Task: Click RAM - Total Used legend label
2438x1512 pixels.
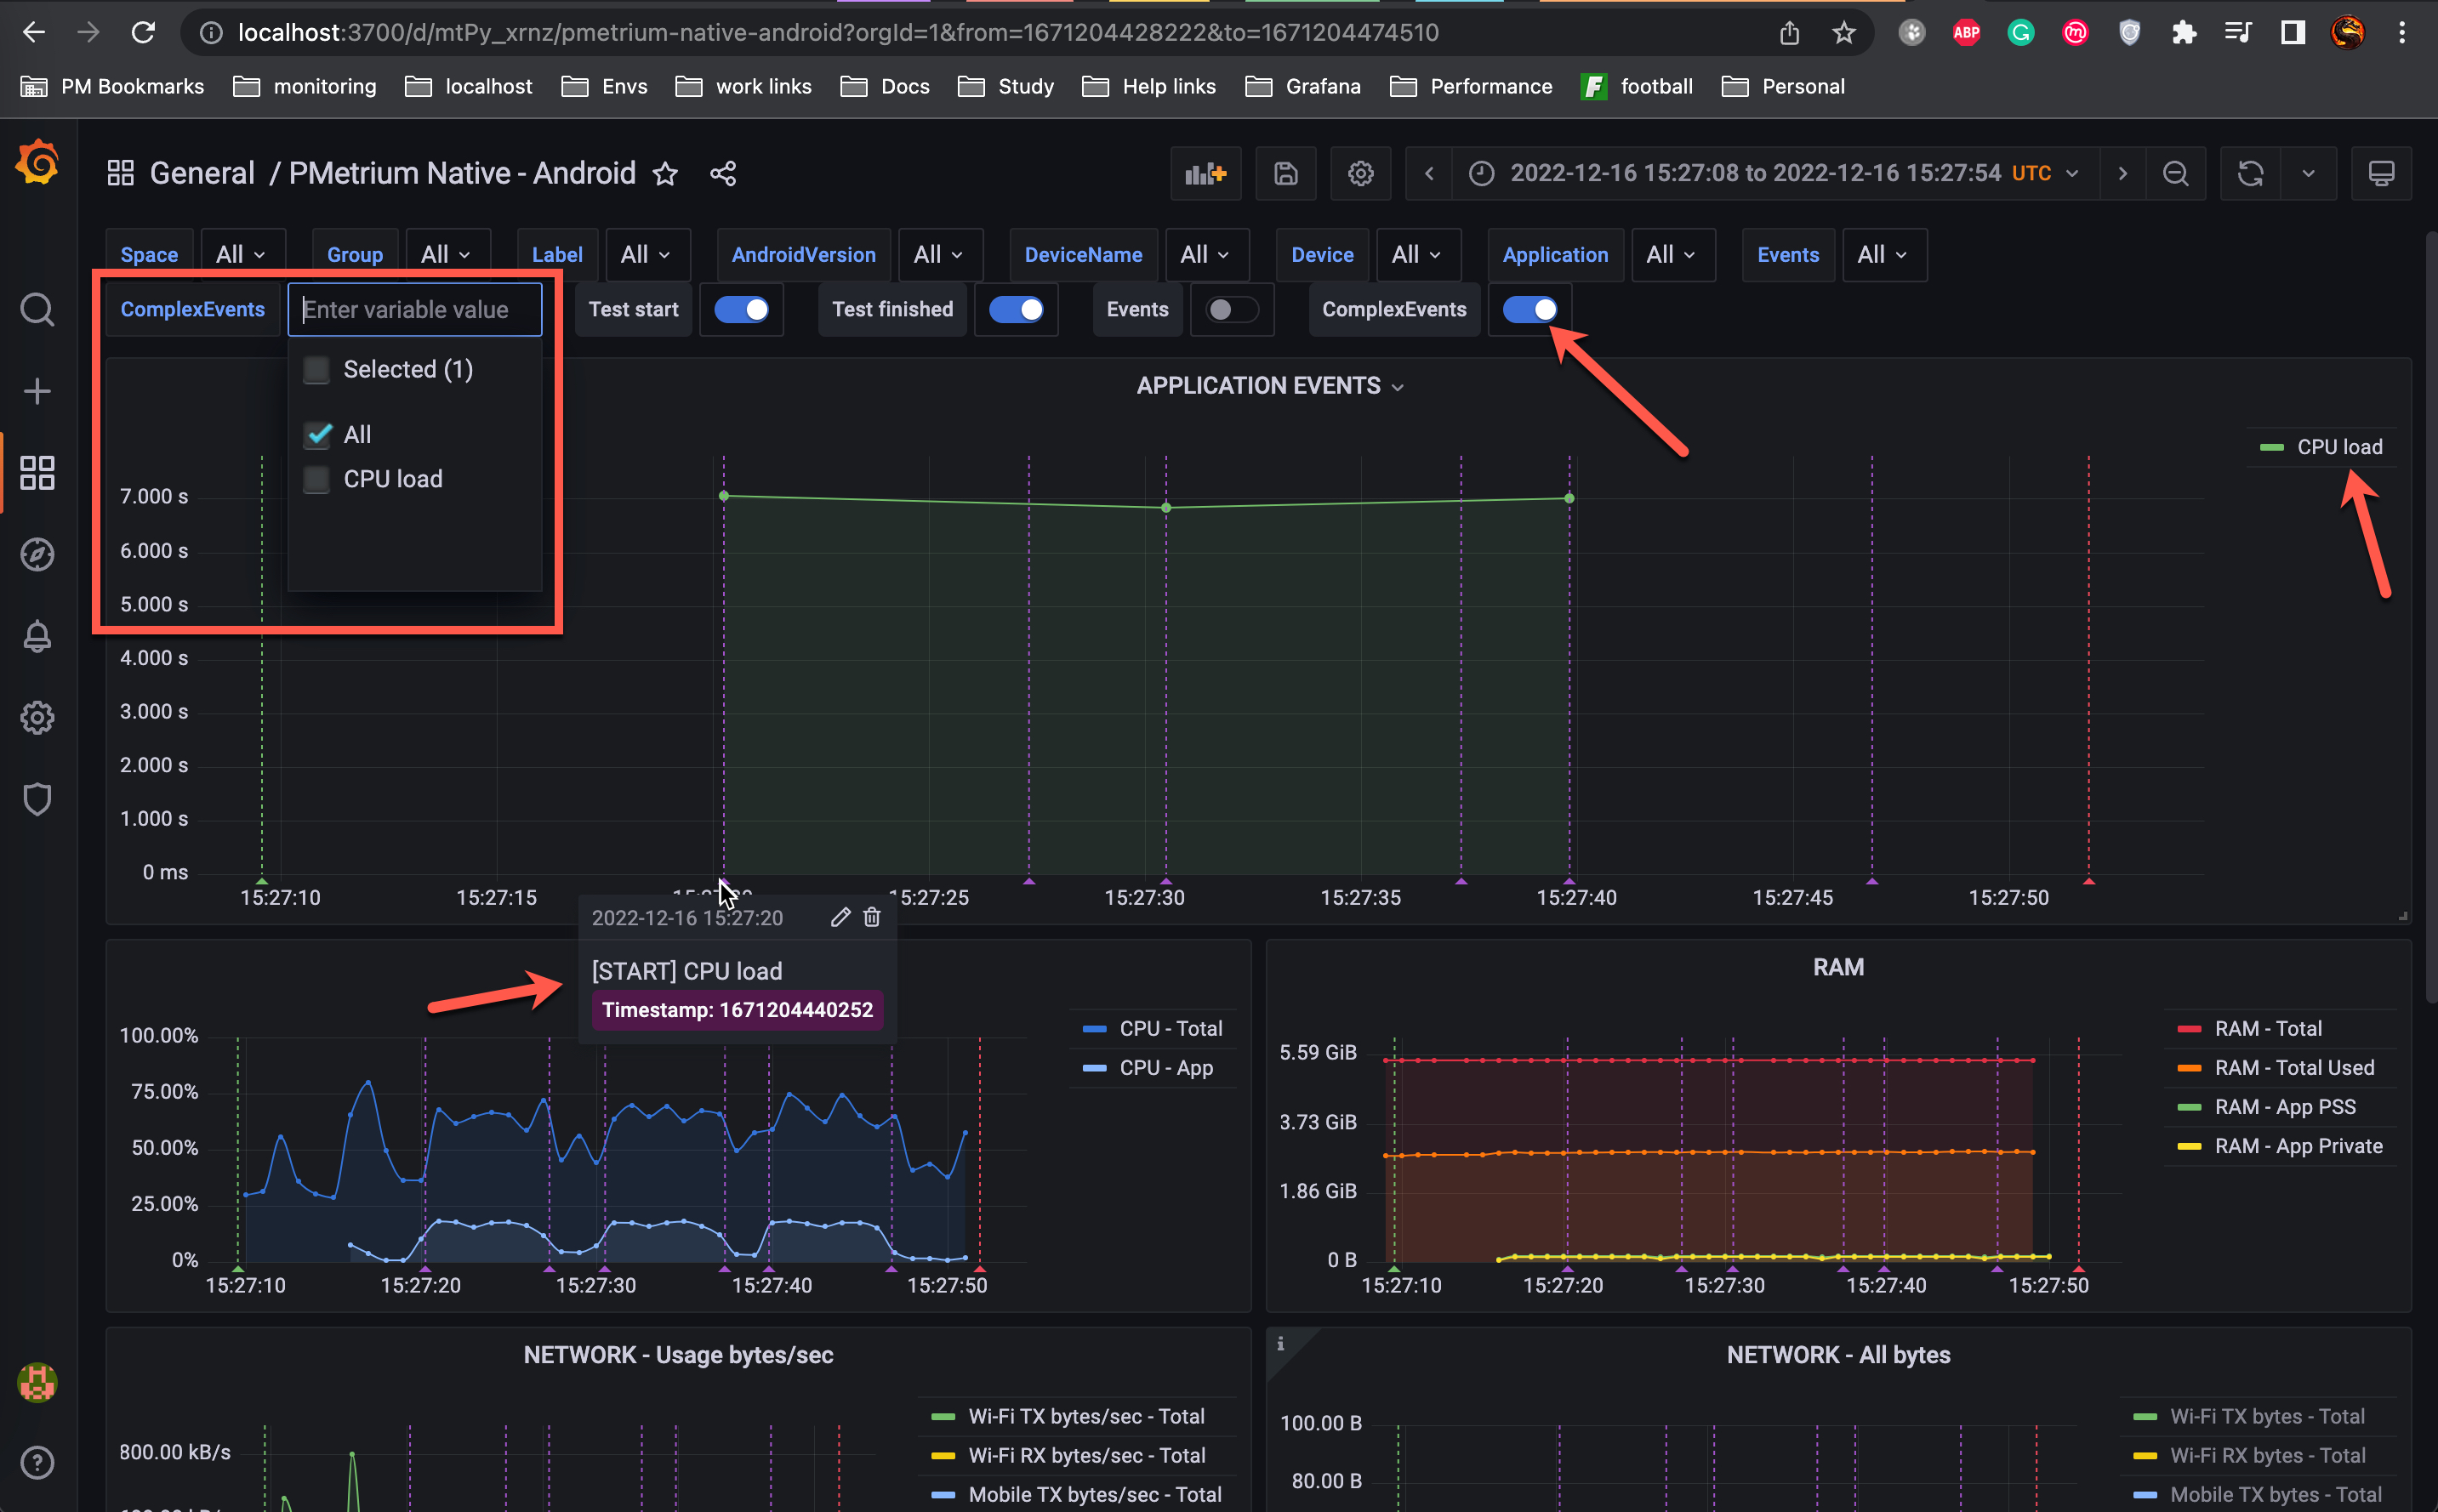Action: [2294, 1067]
